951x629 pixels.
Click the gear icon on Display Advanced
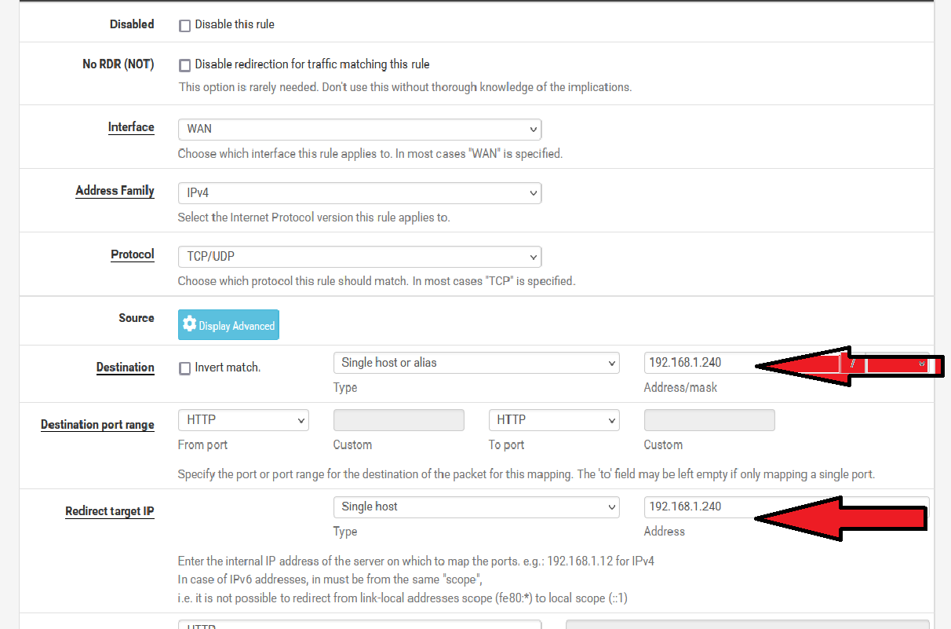[x=189, y=324]
